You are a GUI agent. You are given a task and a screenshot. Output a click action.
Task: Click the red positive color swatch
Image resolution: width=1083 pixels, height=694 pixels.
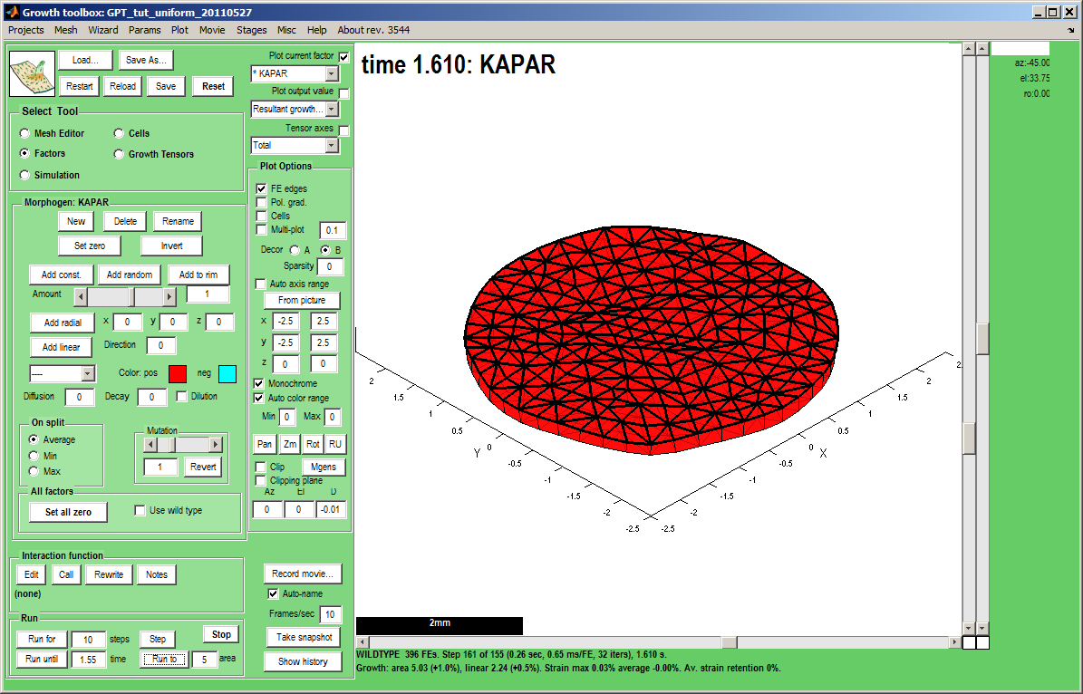click(178, 373)
